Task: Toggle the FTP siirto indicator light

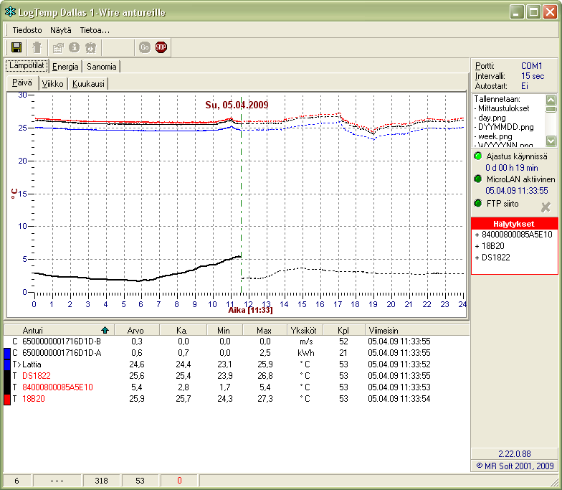Action: tap(478, 203)
